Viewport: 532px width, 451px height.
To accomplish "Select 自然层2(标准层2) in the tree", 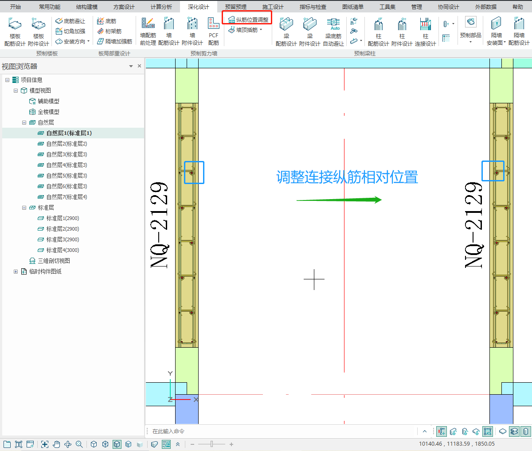I will pos(66,144).
